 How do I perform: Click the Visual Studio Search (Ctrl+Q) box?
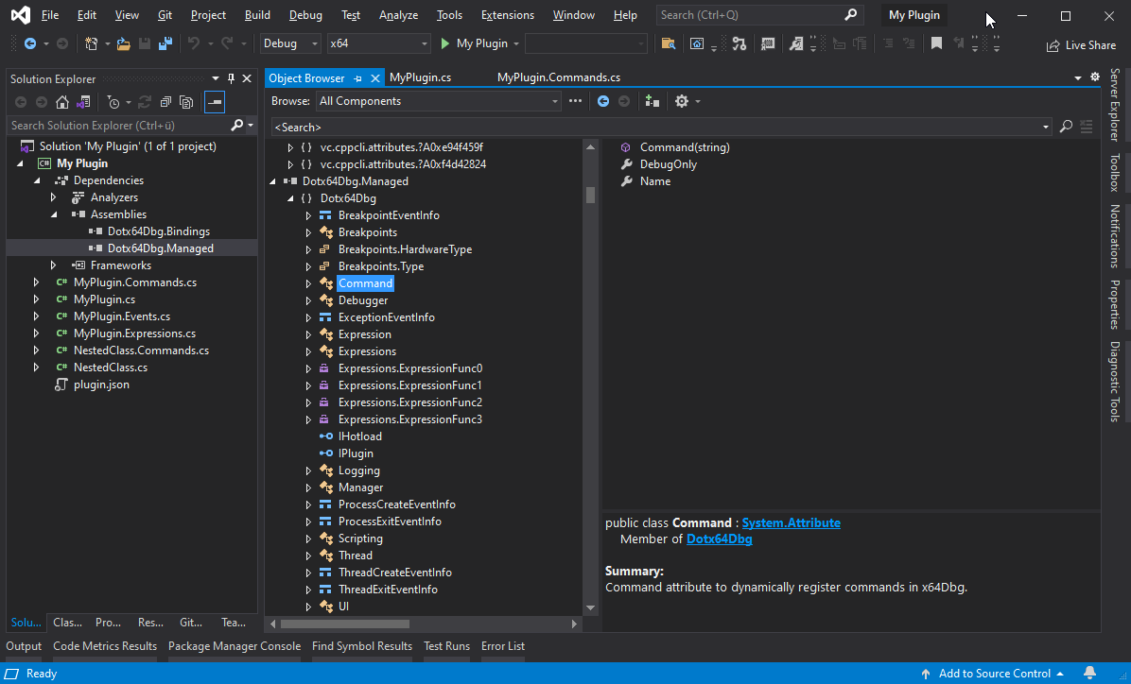[760, 15]
